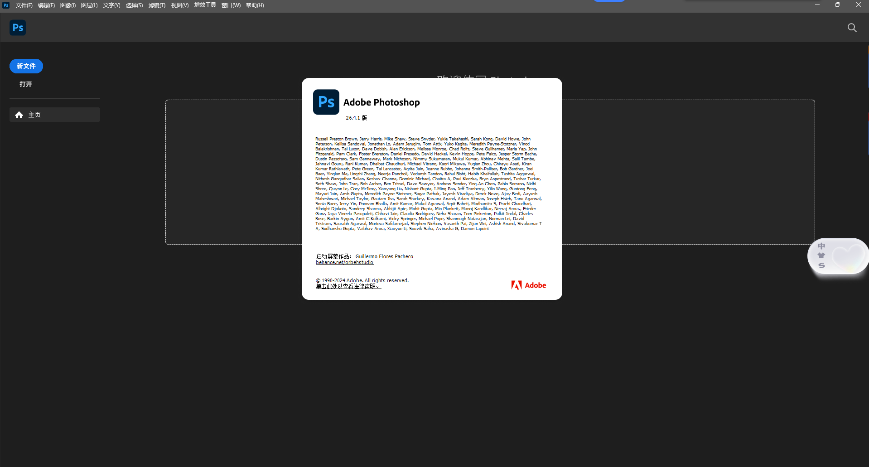Click the S icon on the input method bar

(821, 265)
